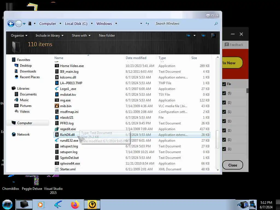The image size is (280, 210).
Task: Sort by the Name column header
Action: coord(59,58)
